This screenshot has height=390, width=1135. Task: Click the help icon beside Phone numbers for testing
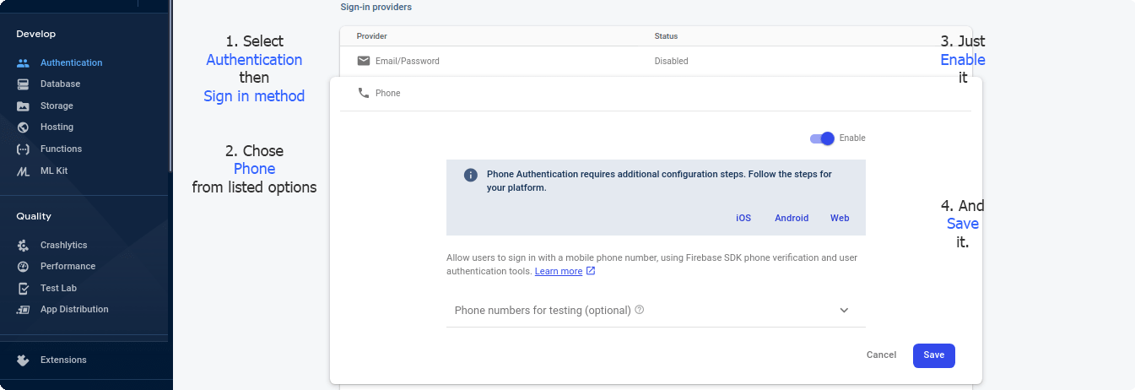640,310
